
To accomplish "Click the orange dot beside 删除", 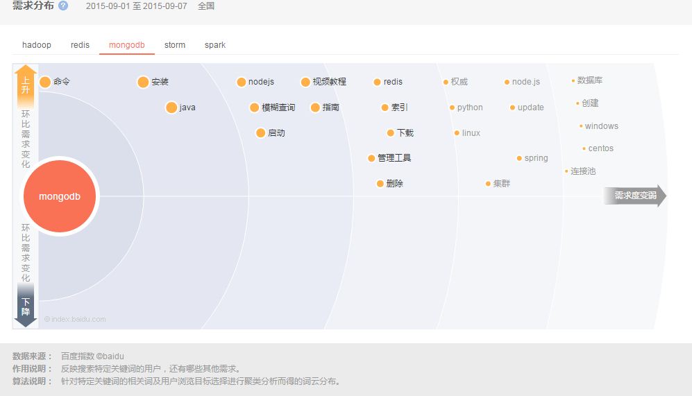I will (380, 184).
